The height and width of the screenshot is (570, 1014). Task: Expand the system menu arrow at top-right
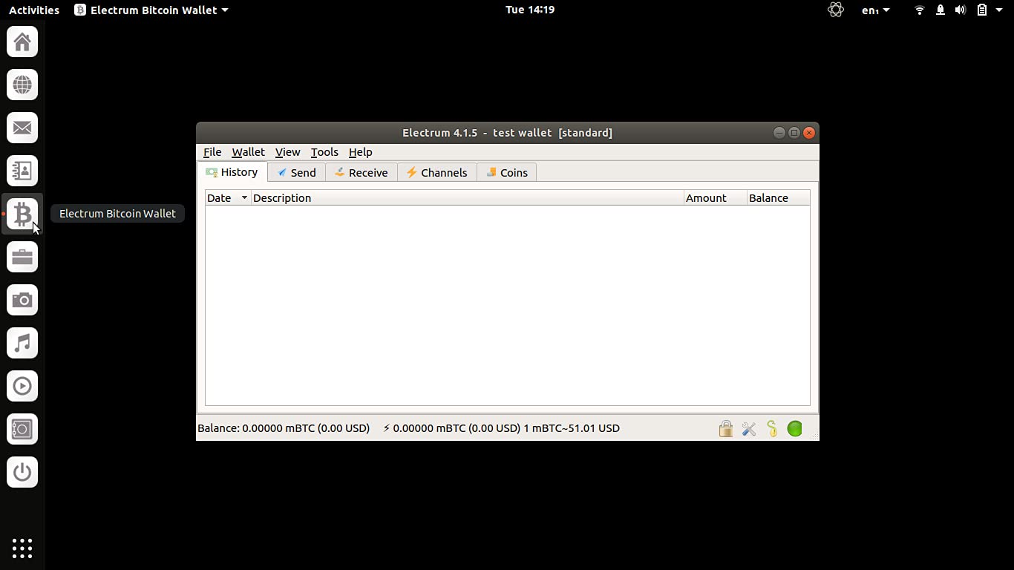coord(1000,10)
